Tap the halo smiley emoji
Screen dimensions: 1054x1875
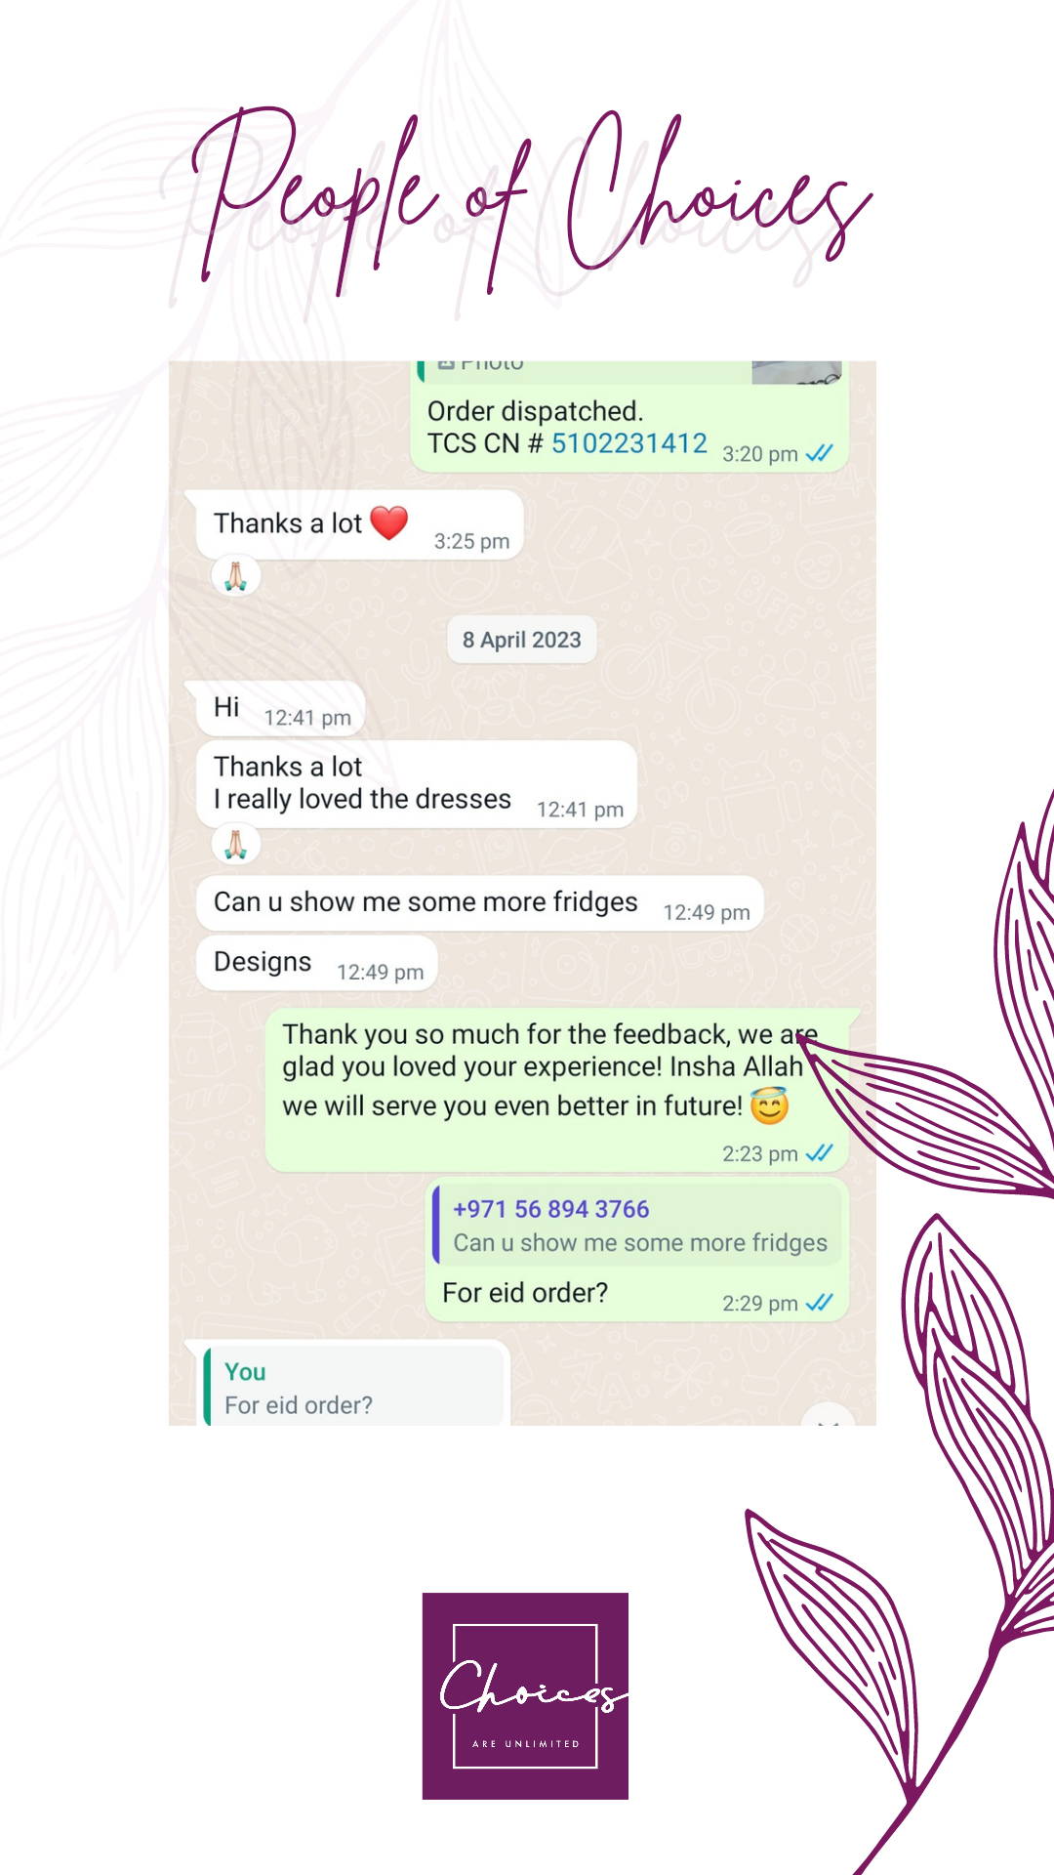(x=769, y=1105)
